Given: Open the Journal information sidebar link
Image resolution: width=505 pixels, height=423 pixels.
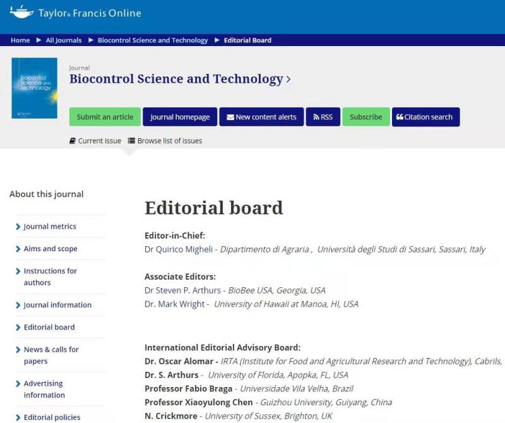Looking at the screenshot, I should point(57,305).
